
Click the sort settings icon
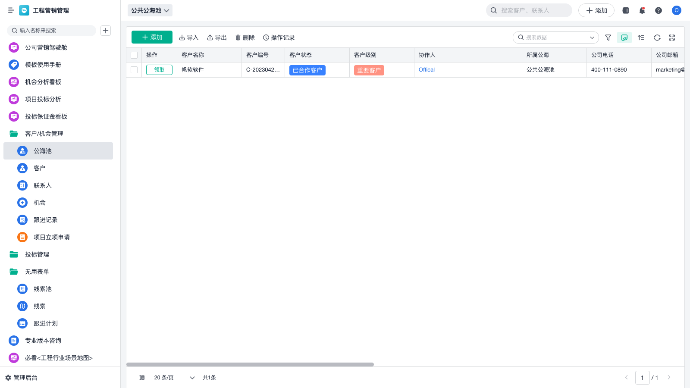click(641, 38)
